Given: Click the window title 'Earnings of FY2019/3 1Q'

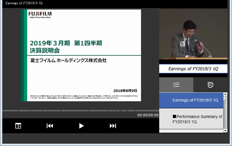Looking at the screenshot, I should click(24, 3).
